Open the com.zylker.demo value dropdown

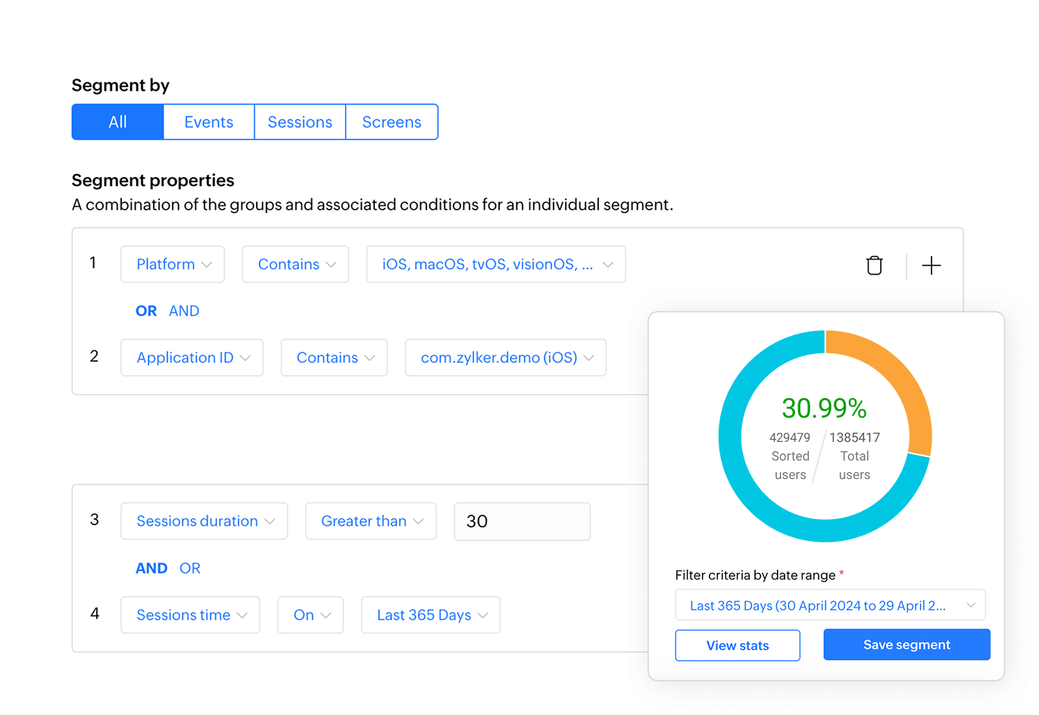pyautogui.click(x=505, y=357)
